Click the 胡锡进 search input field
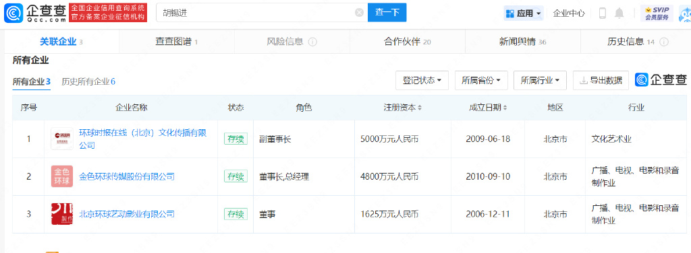Screen dimensions: 691x253 262,13
